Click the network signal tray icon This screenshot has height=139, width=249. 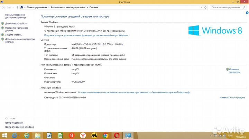[220, 136]
